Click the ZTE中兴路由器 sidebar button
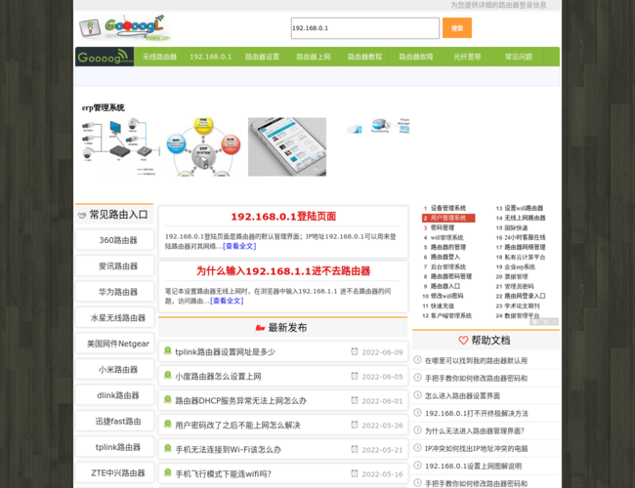 [114, 473]
